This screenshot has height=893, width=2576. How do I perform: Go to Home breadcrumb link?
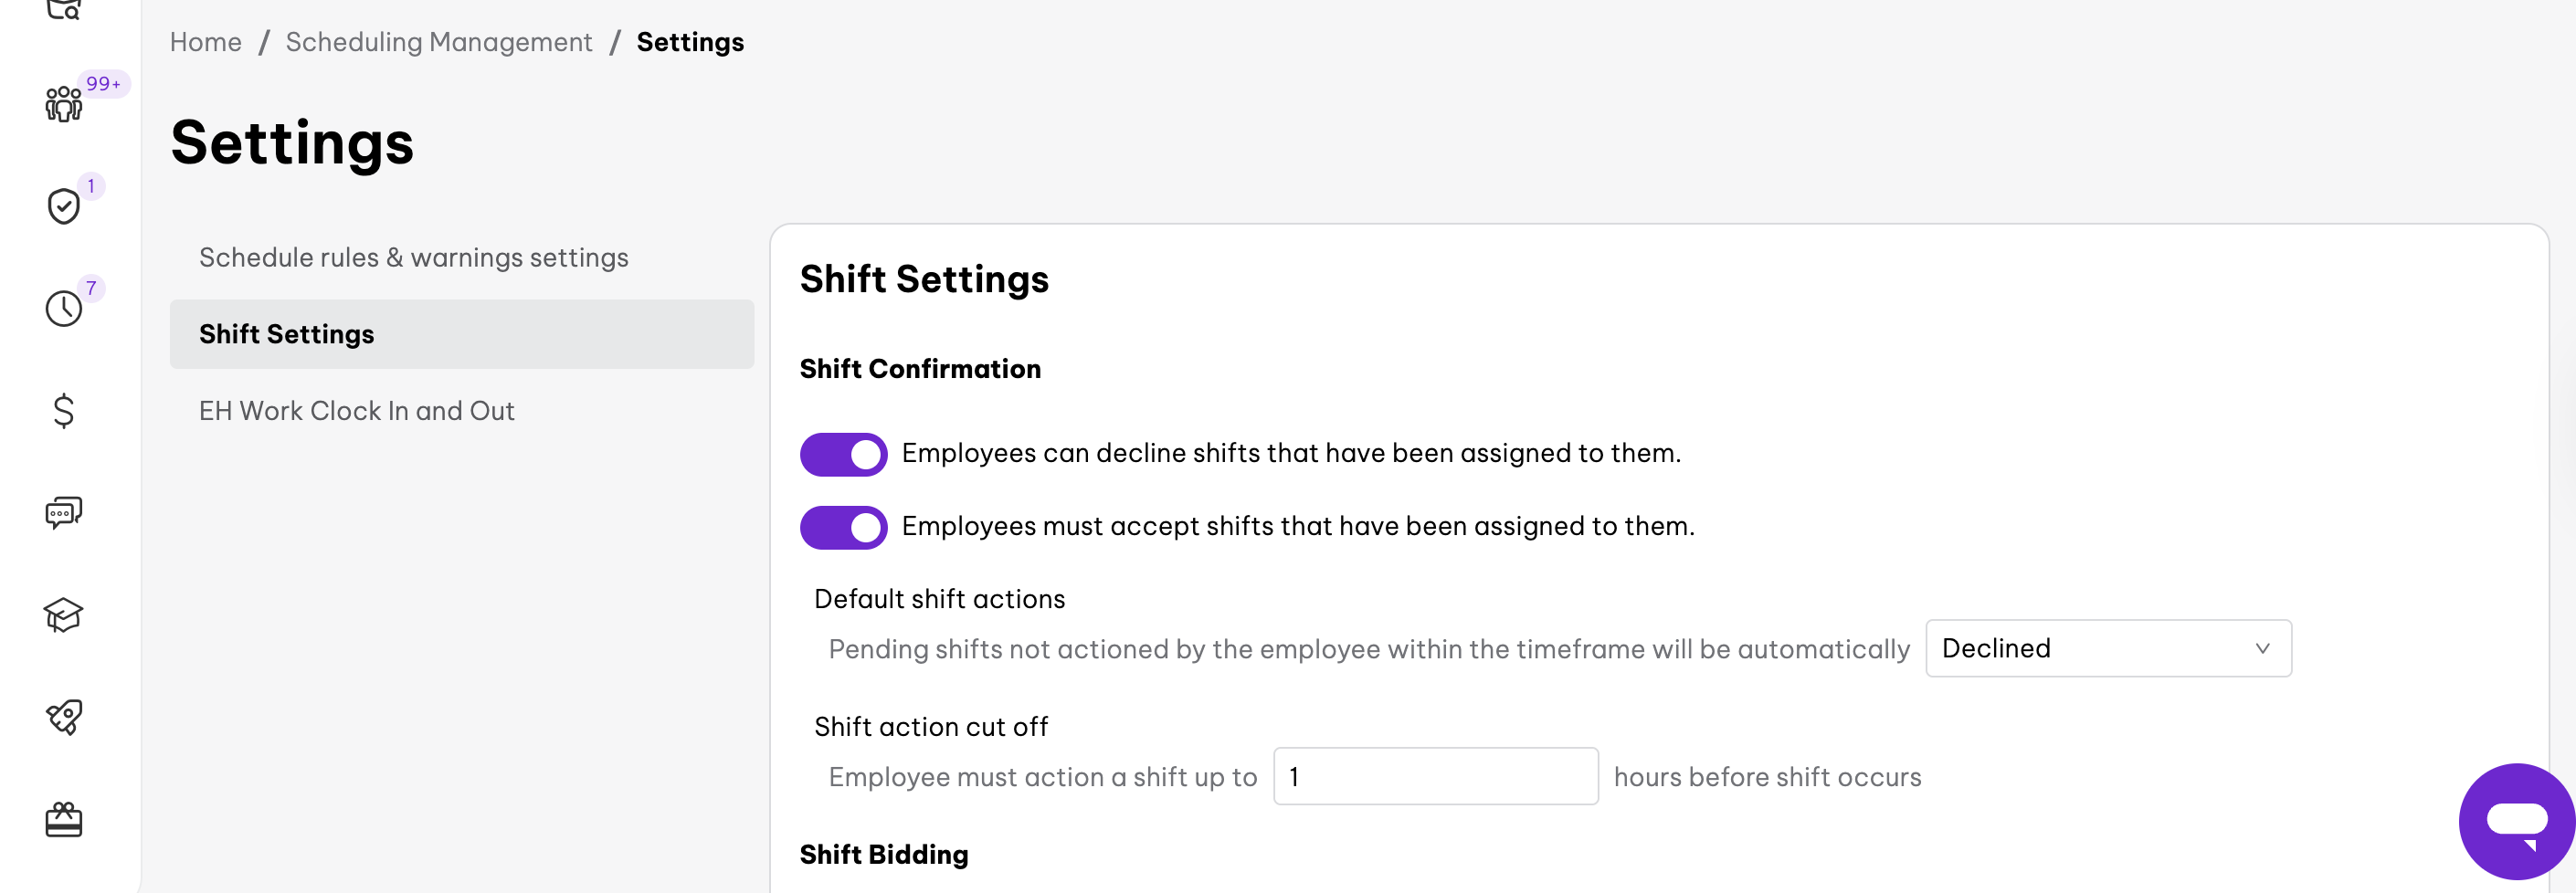(x=205, y=42)
